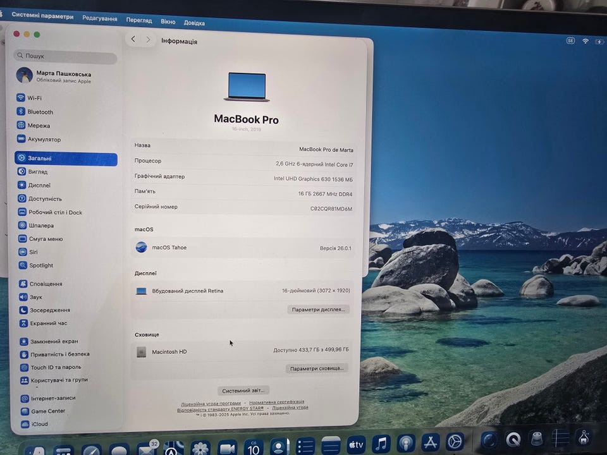Open the Акумулятор settings pane
The image size is (607, 455).
point(39,139)
